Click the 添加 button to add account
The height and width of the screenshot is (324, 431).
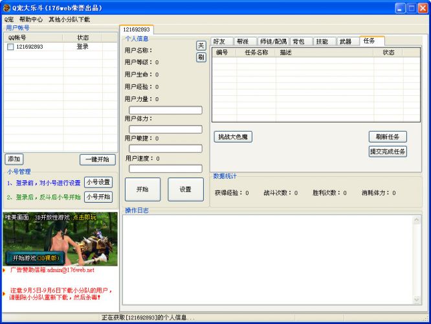14,159
